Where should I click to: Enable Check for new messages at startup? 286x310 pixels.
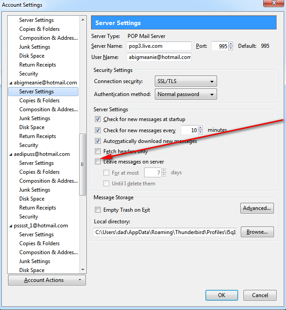(x=98, y=119)
